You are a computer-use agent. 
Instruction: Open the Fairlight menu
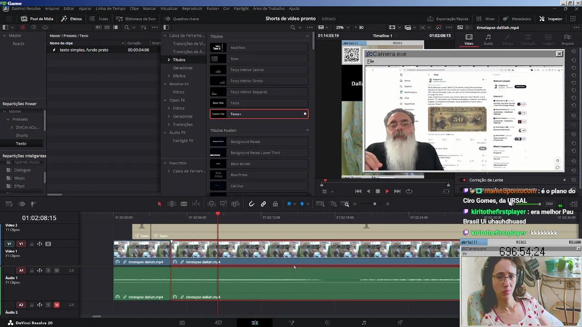click(x=241, y=9)
